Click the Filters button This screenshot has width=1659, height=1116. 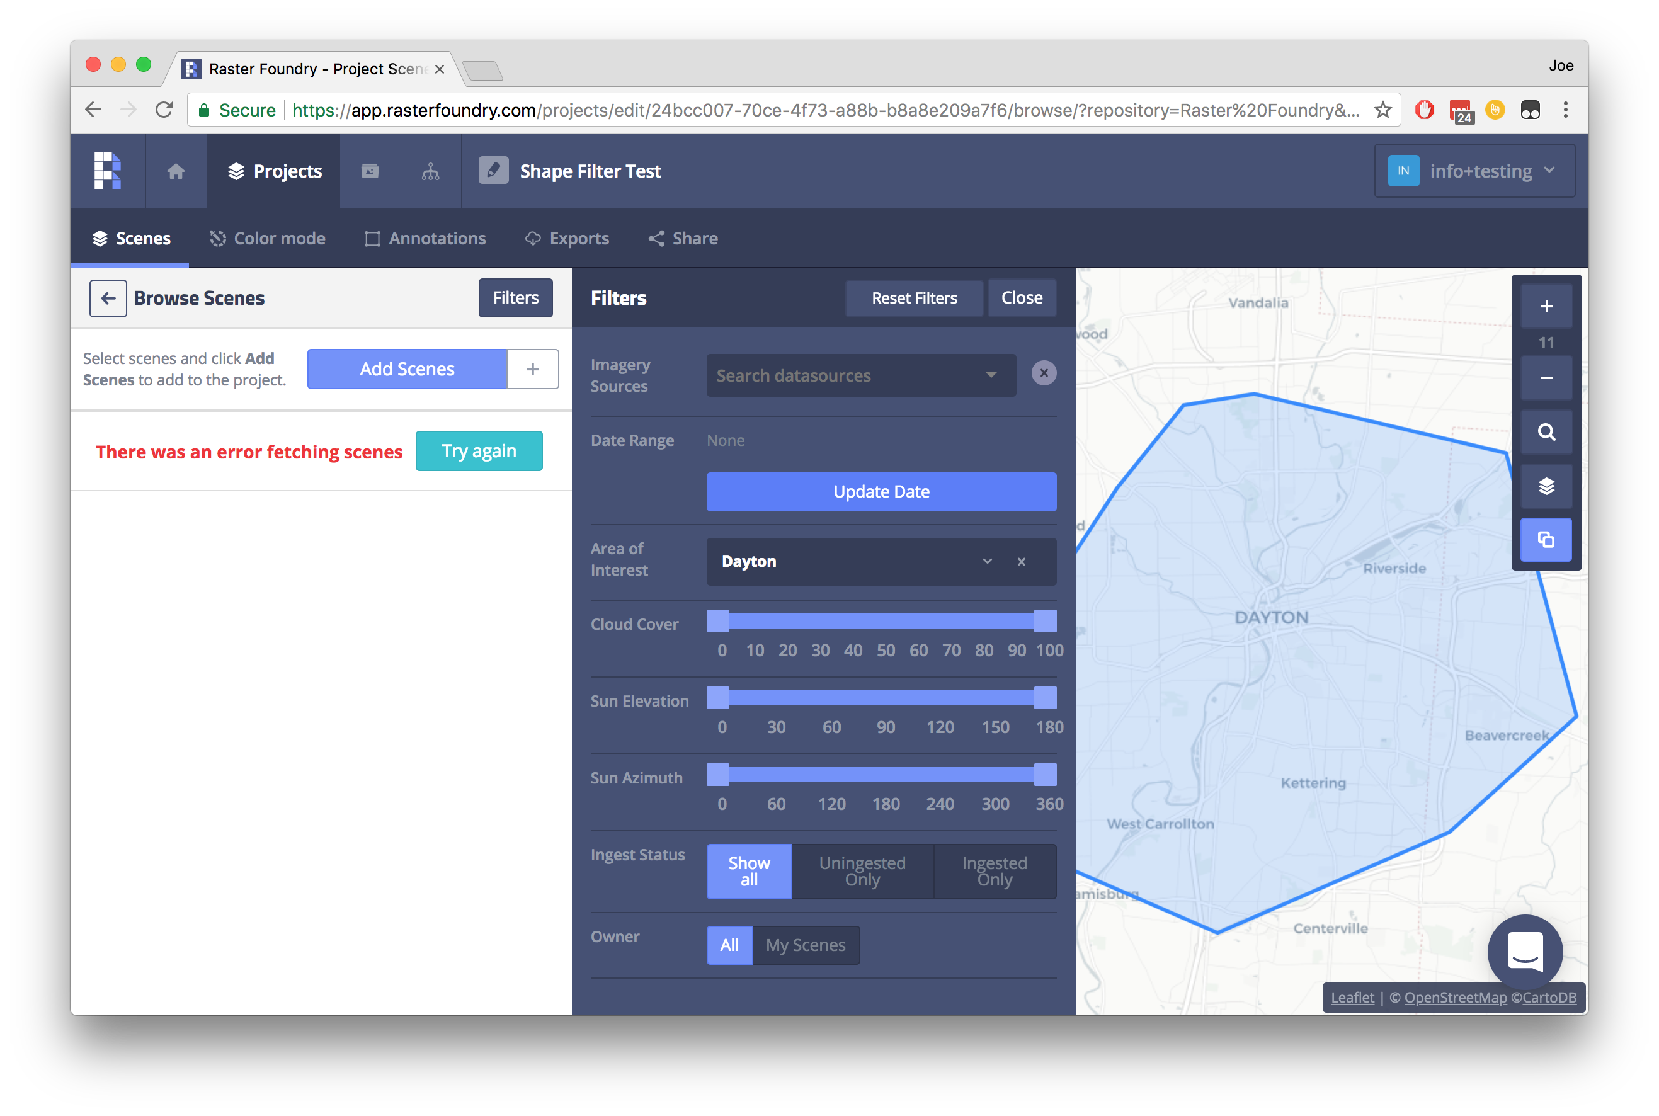(x=515, y=297)
